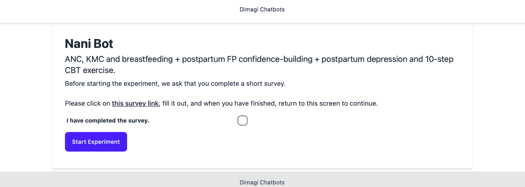Open this survey link
This screenshot has height=187, width=525.
135,103
